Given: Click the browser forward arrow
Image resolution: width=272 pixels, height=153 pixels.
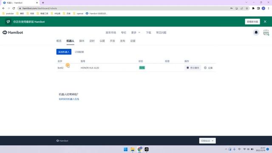Looking at the screenshot, I should click(8, 8).
